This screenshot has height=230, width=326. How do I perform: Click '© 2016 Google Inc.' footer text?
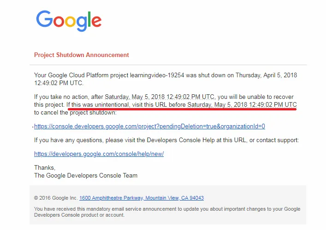click(56, 198)
